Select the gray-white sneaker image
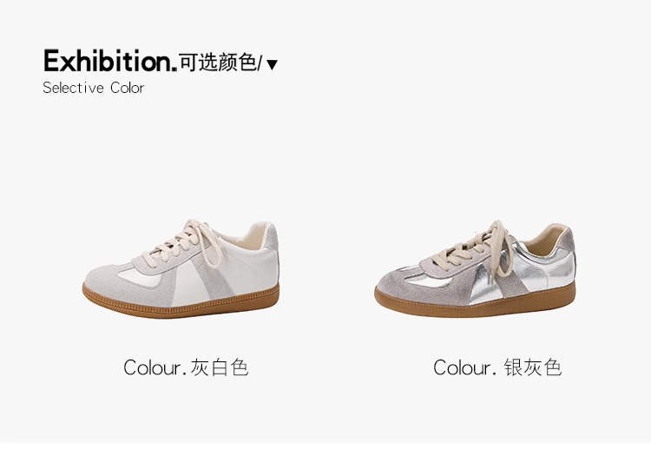This screenshot has height=463, width=651. [x=181, y=269]
